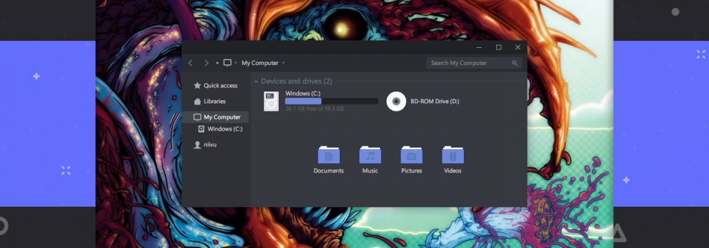
Task: Collapse the Devices and drives group chevron
Action: (x=256, y=81)
